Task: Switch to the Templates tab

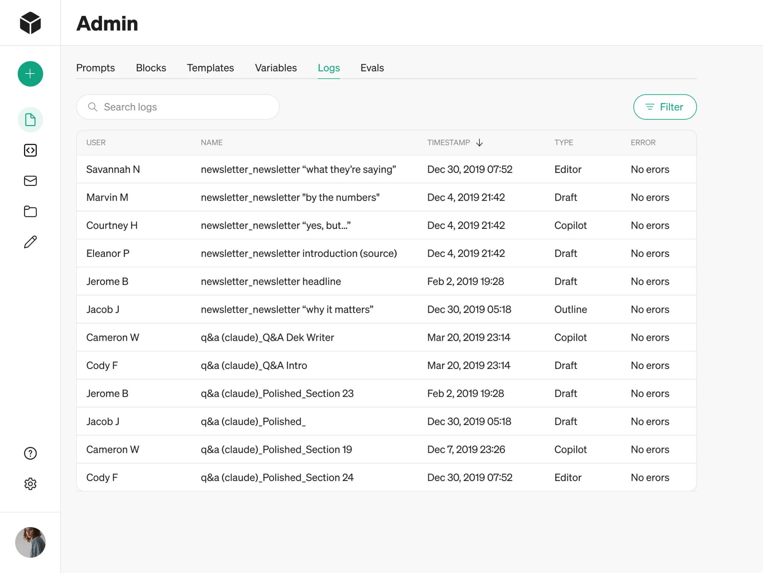Action: [x=210, y=68]
